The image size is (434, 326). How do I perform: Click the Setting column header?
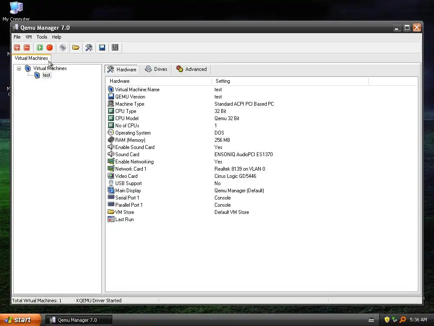(290, 81)
